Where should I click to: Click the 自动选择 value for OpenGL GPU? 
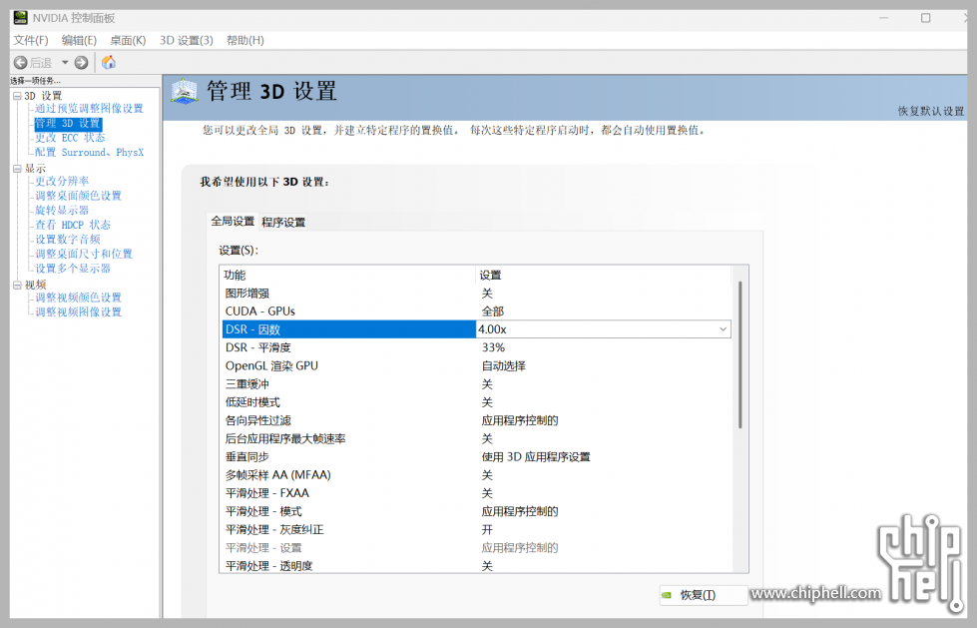click(503, 366)
